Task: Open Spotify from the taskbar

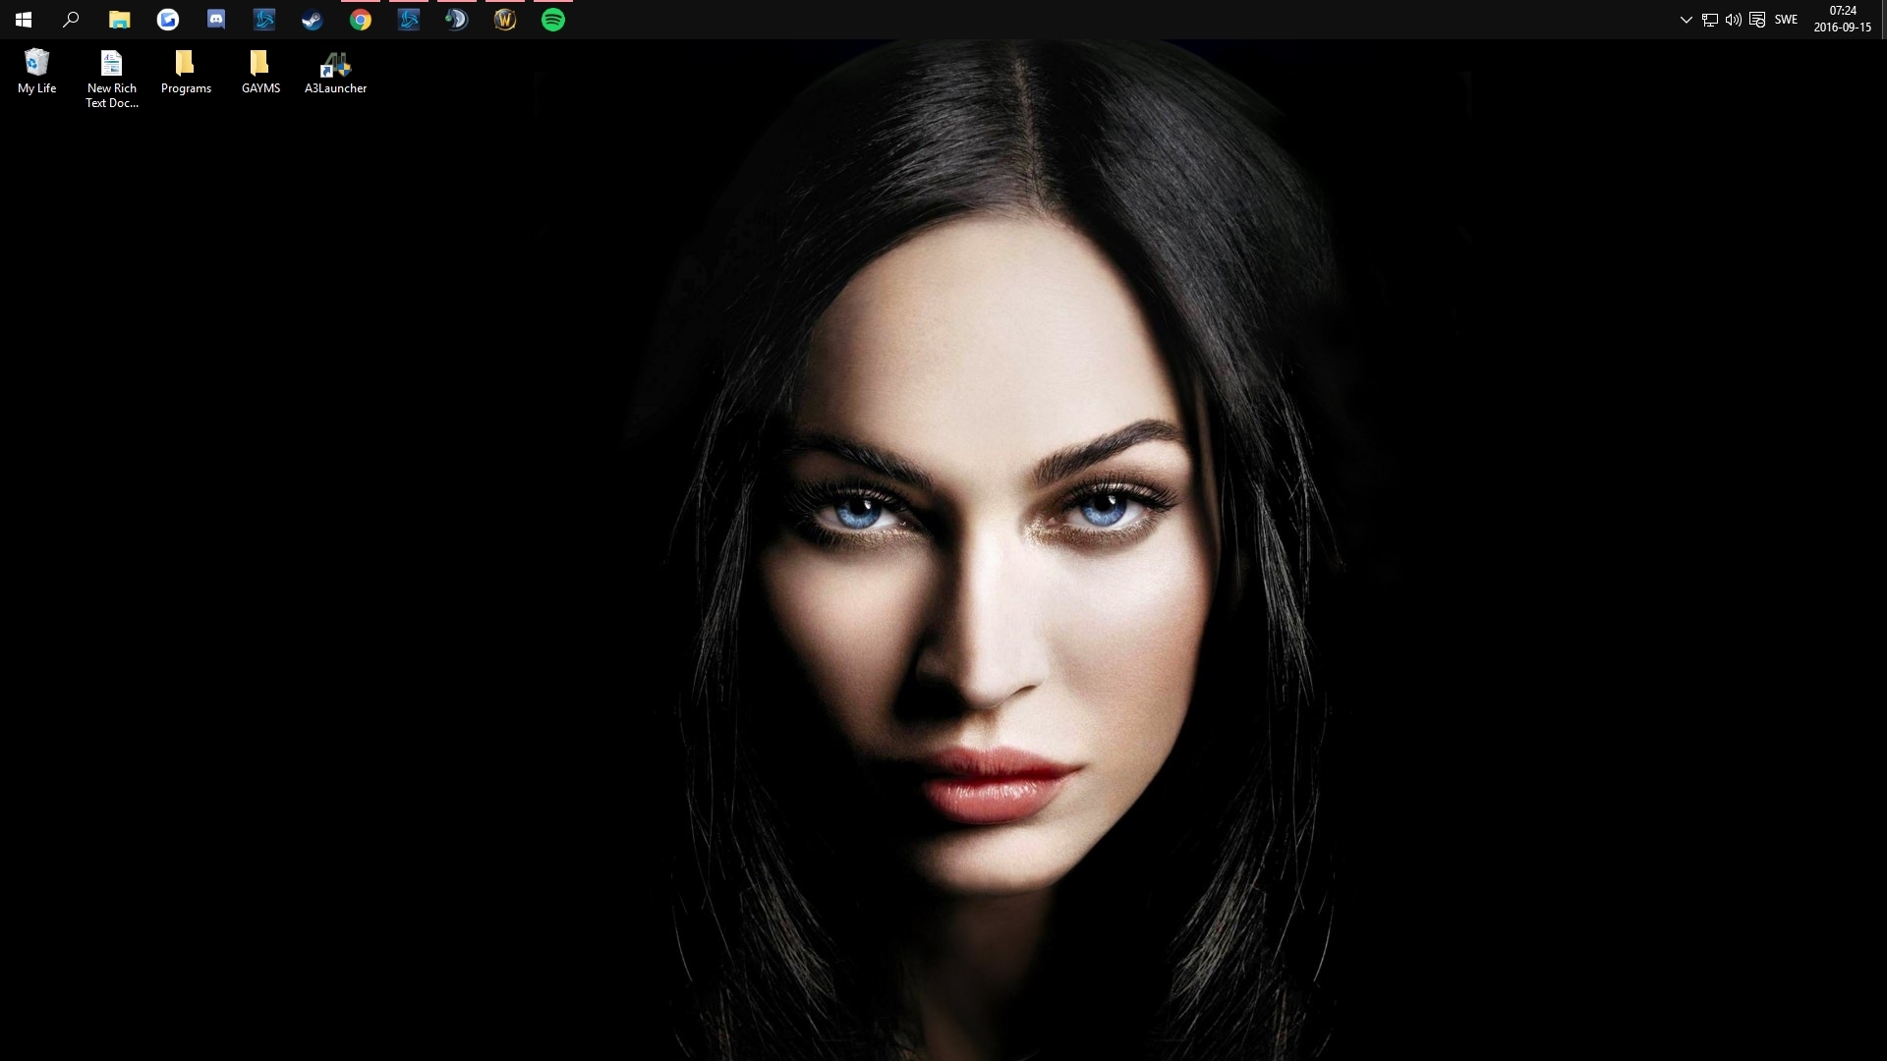Action: (x=553, y=20)
